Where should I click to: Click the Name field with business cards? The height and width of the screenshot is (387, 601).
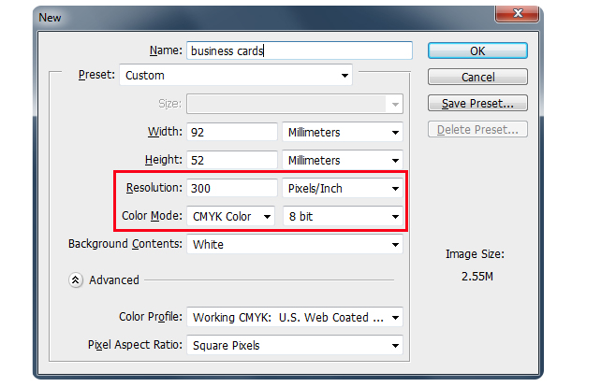(x=300, y=50)
